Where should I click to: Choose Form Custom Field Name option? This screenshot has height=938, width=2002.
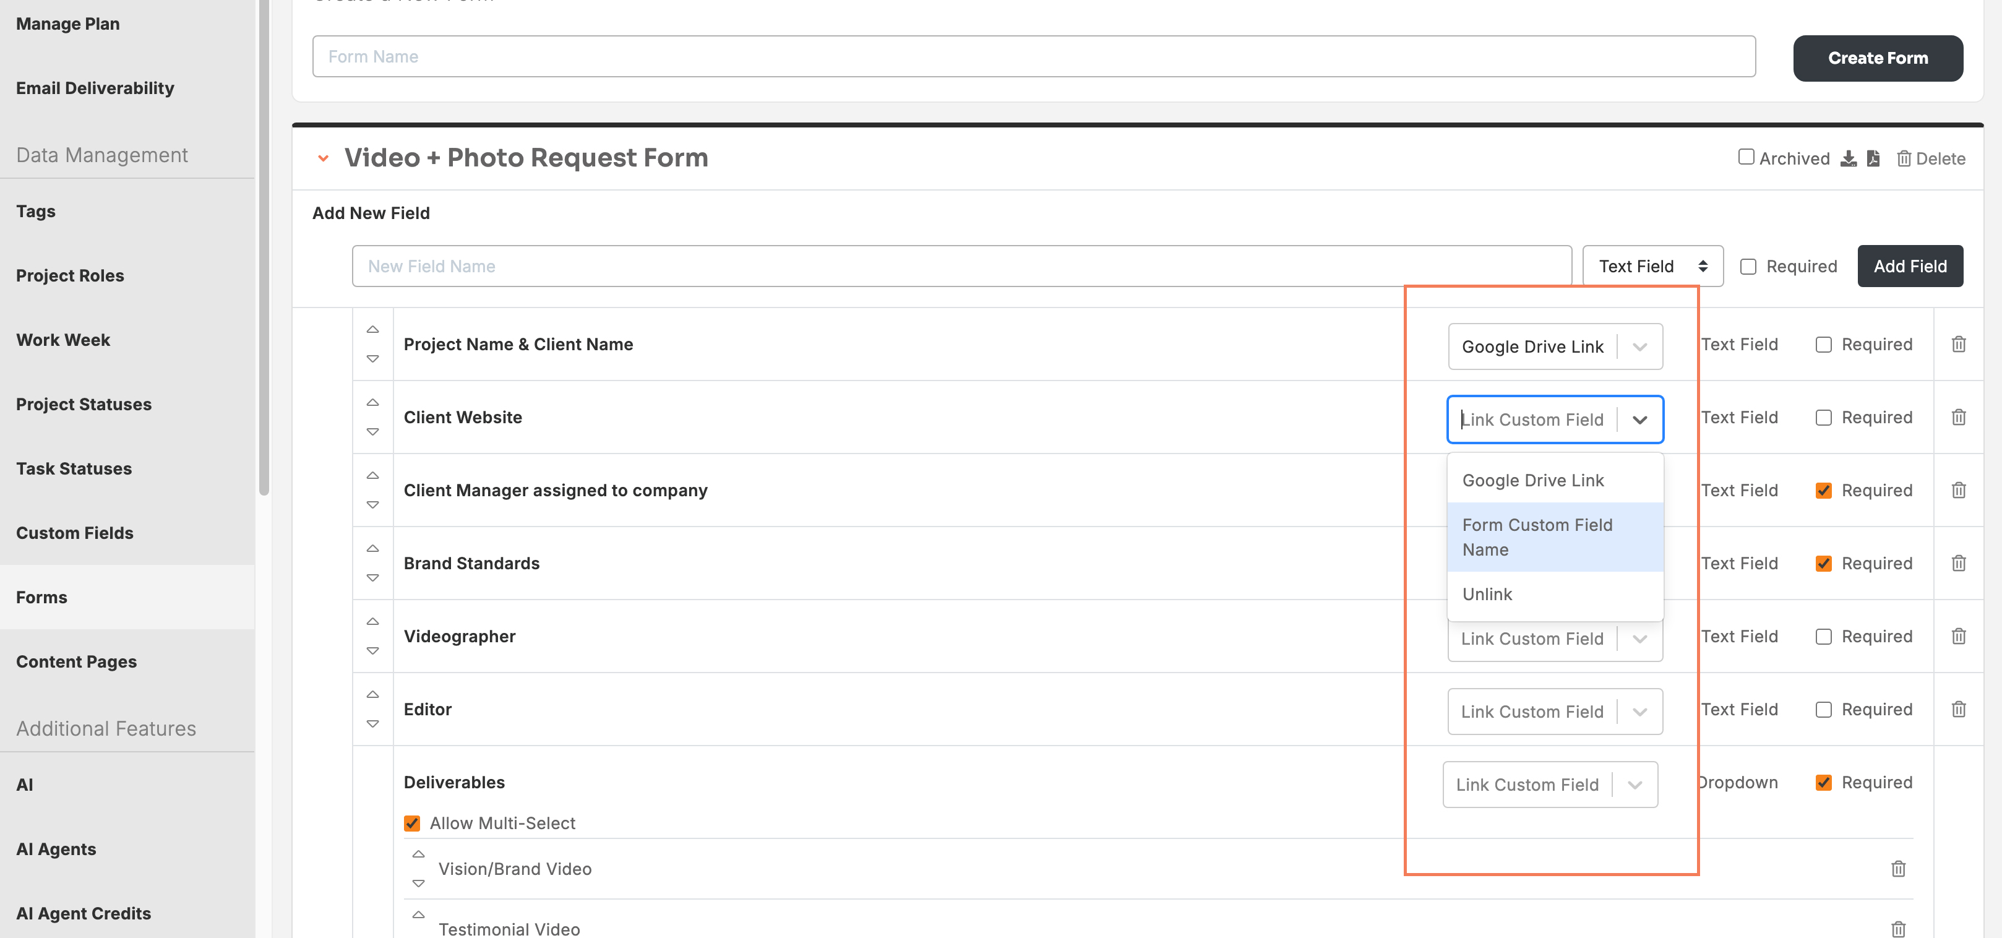[x=1554, y=537]
